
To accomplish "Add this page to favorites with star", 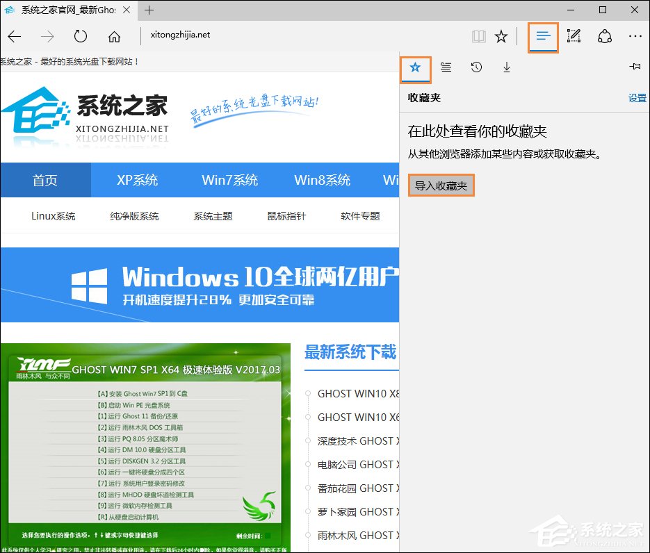I will point(501,36).
